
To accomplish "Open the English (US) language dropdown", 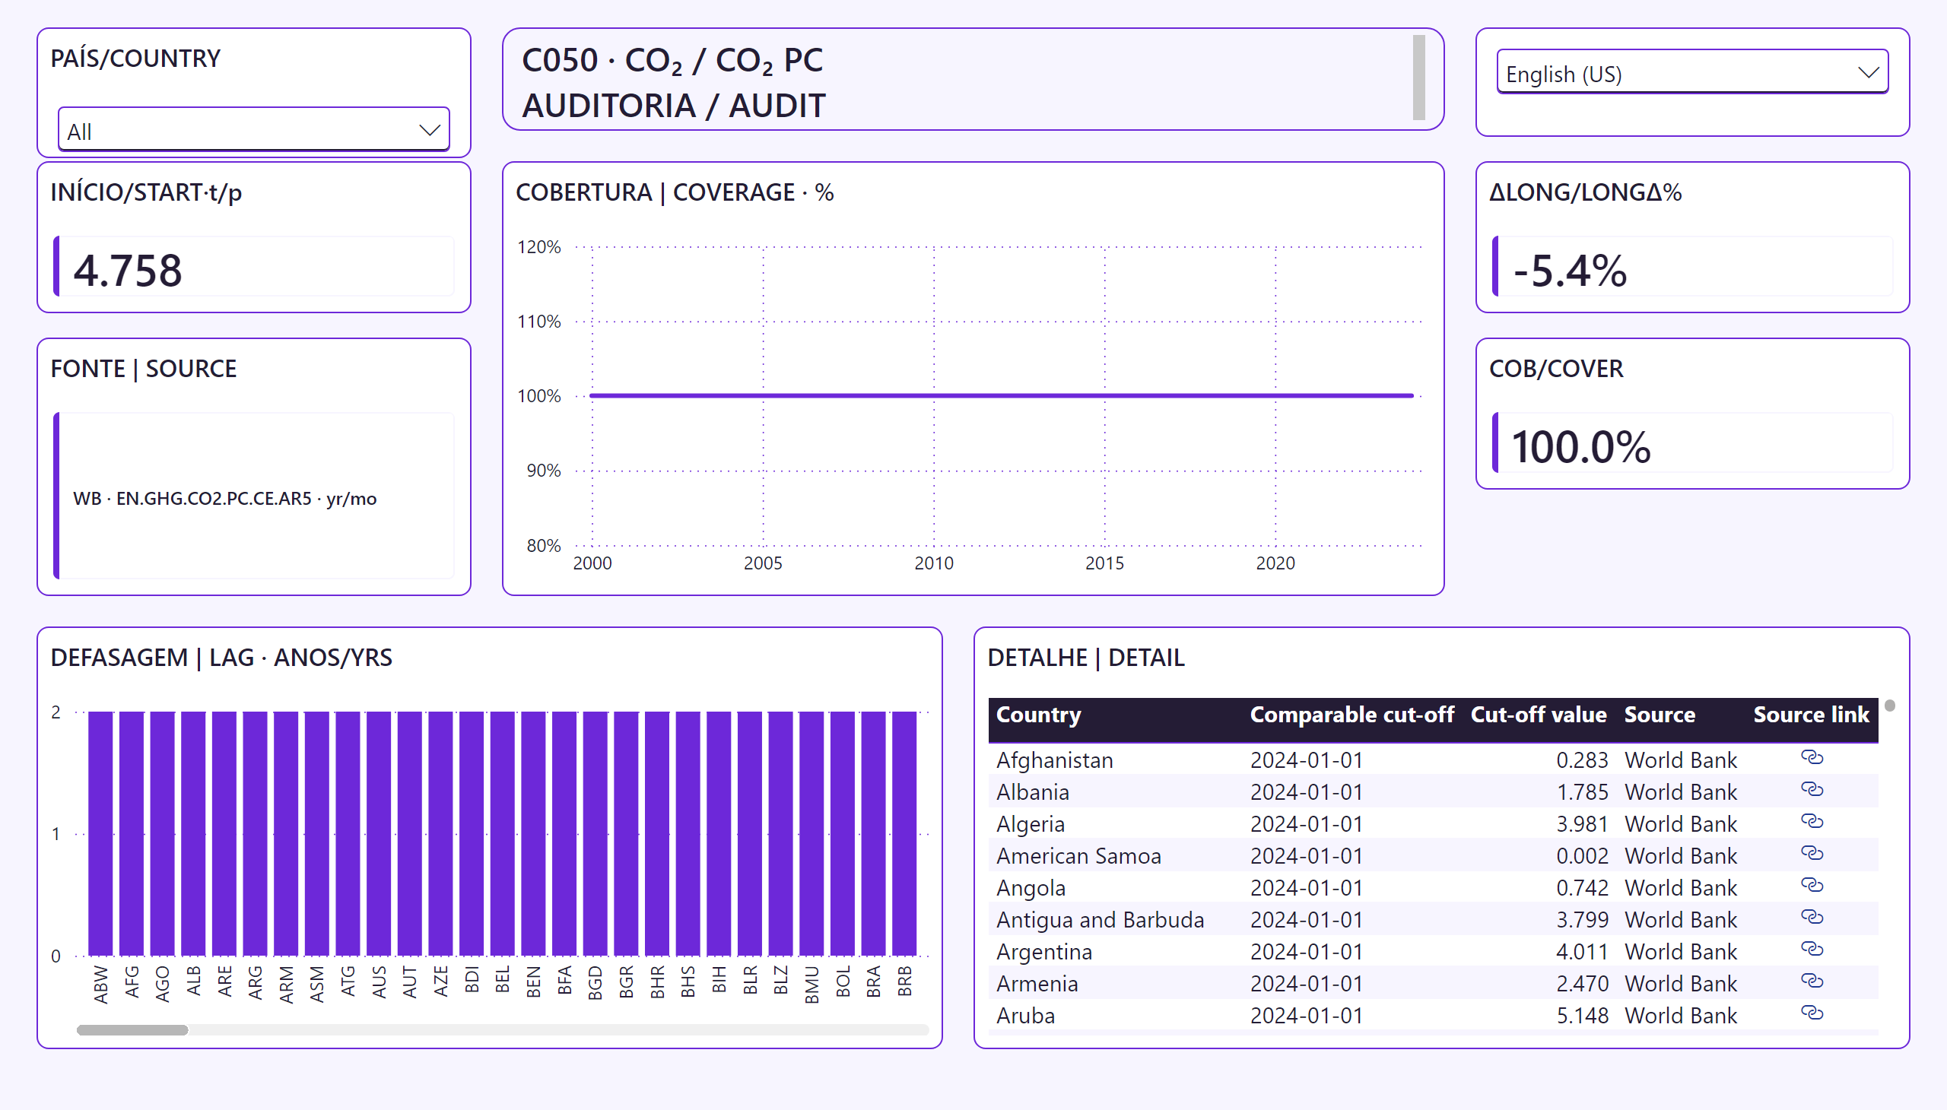I will pyautogui.click(x=1691, y=73).
